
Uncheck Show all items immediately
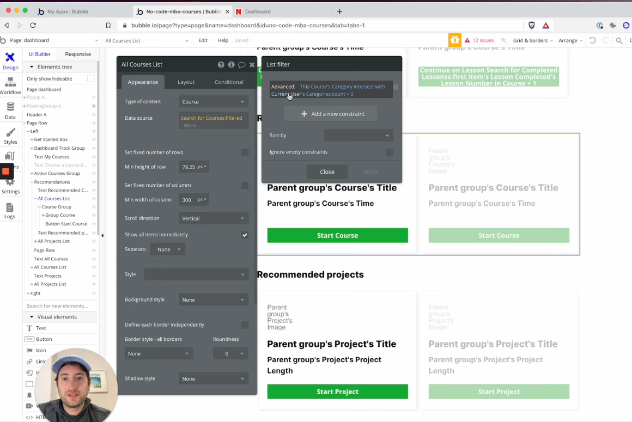[x=245, y=235]
